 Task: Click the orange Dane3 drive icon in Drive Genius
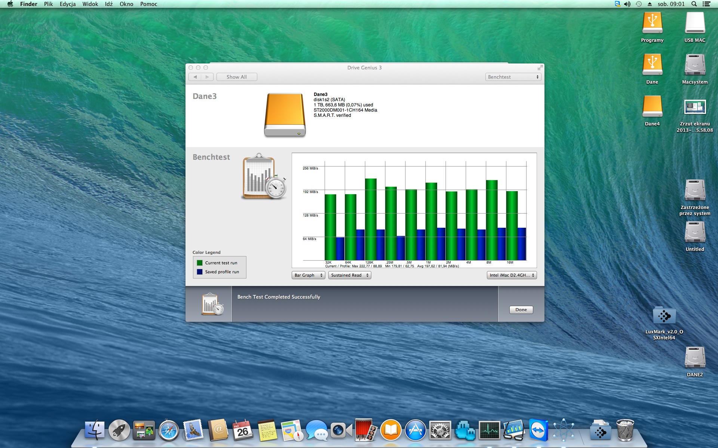pos(285,115)
